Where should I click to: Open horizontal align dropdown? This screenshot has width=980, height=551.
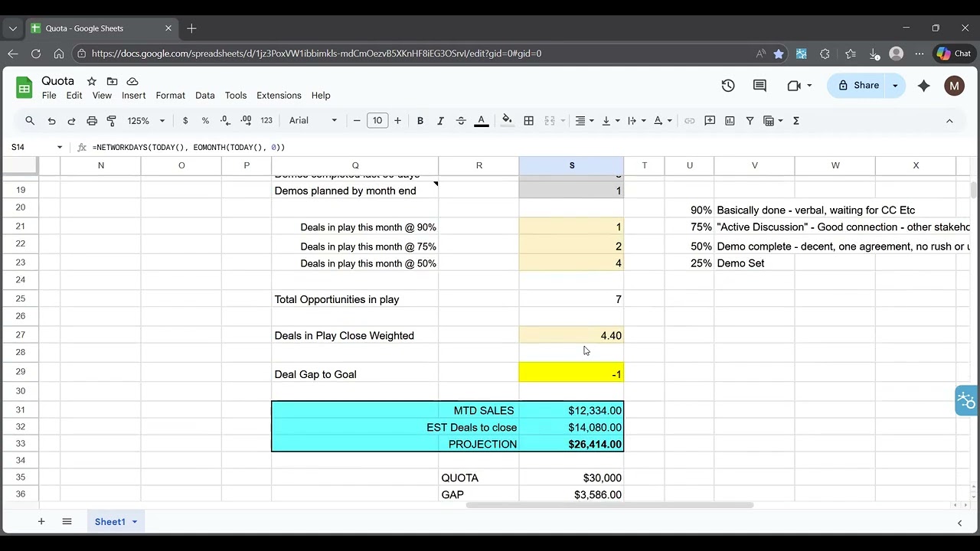pyautogui.click(x=585, y=121)
